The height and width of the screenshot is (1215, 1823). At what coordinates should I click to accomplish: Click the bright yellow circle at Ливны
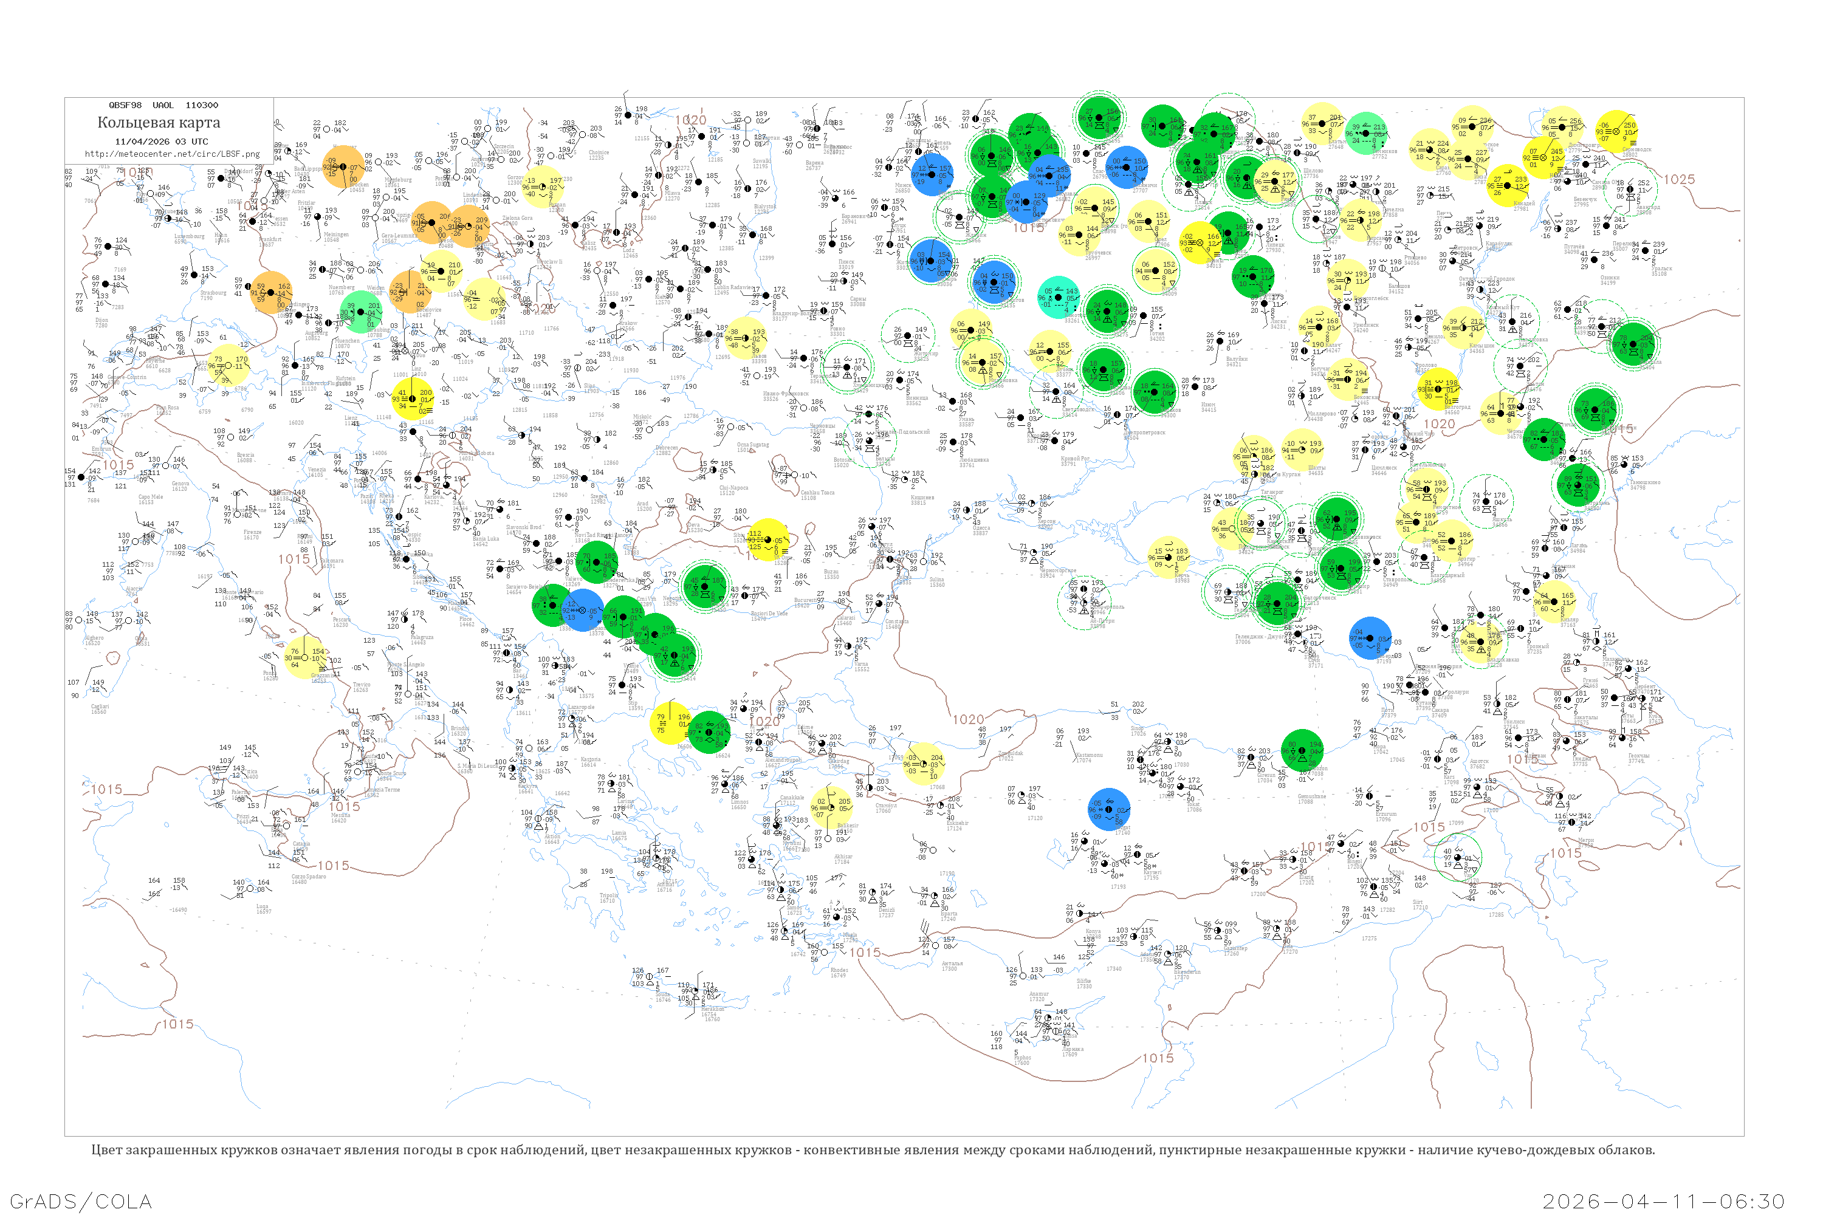1200,242
